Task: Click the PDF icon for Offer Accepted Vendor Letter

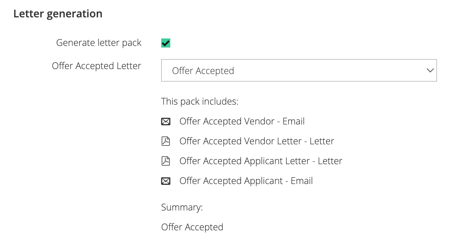Action: click(x=166, y=141)
